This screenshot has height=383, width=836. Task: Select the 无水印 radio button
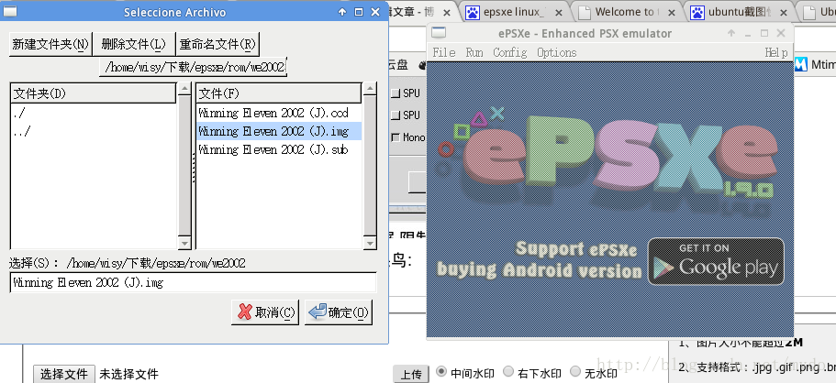[575, 371]
